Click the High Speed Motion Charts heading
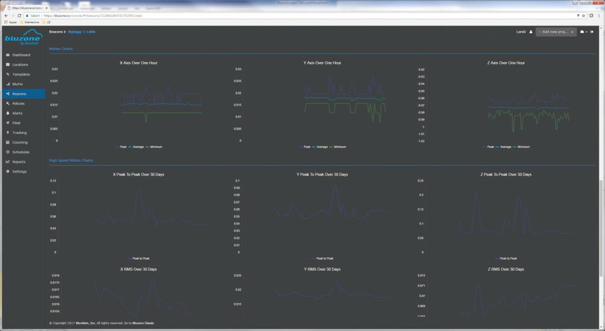 [71, 160]
